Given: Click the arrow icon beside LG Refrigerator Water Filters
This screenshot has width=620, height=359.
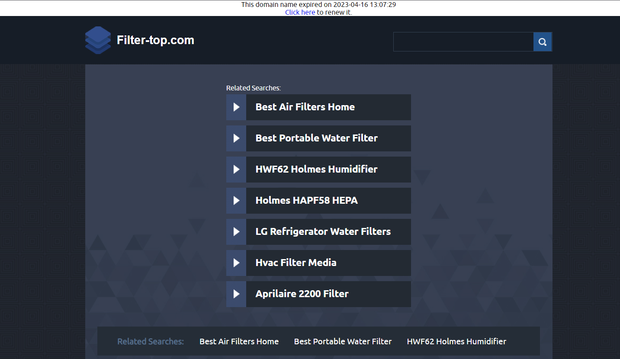Looking at the screenshot, I should (x=236, y=232).
